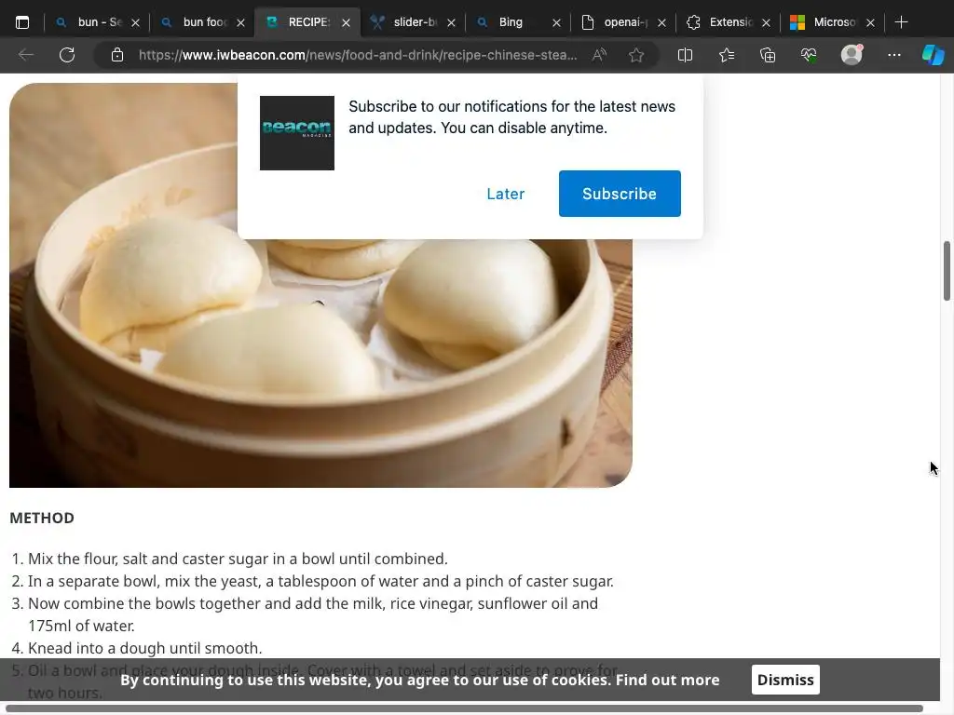The height and width of the screenshot is (715, 954).
Task: Choose Later on notification prompt
Action: [505, 194]
